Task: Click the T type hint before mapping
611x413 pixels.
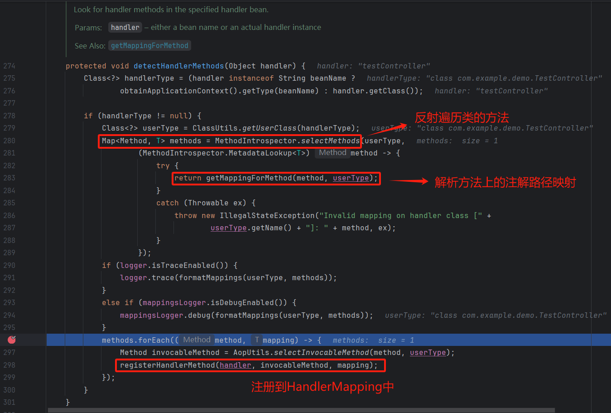Action: click(257, 340)
